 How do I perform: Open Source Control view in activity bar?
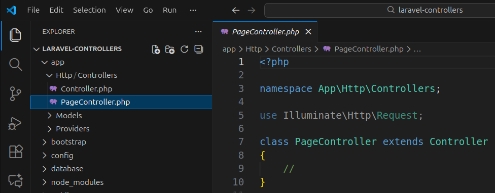coord(15,94)
